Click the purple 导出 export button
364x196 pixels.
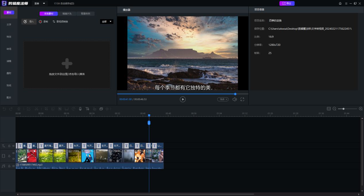click(x=287, y=3)
